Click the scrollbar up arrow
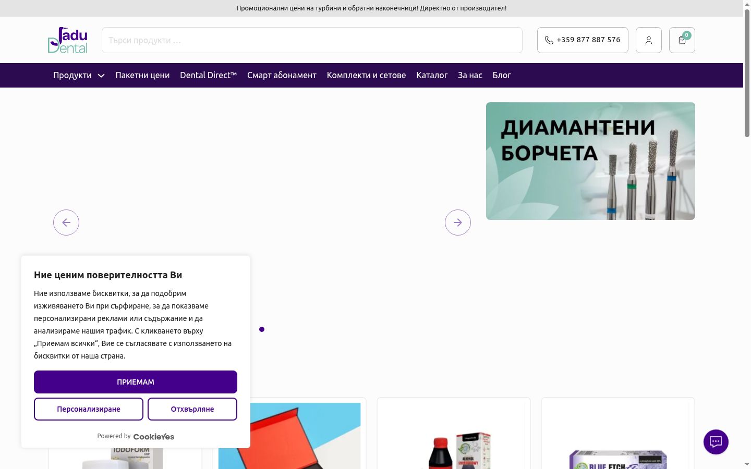The image size is (751, 469). pos(747,4)
